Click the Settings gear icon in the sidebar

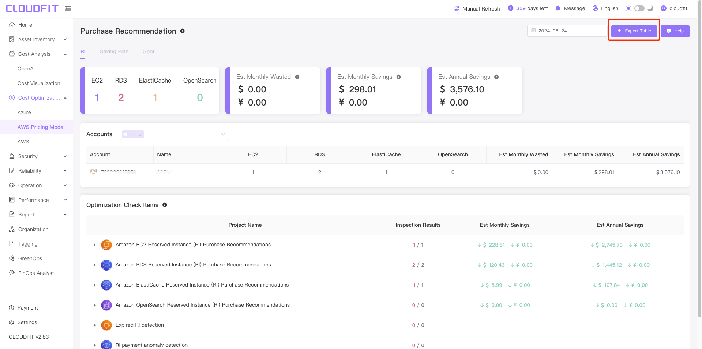pos(11,322)
